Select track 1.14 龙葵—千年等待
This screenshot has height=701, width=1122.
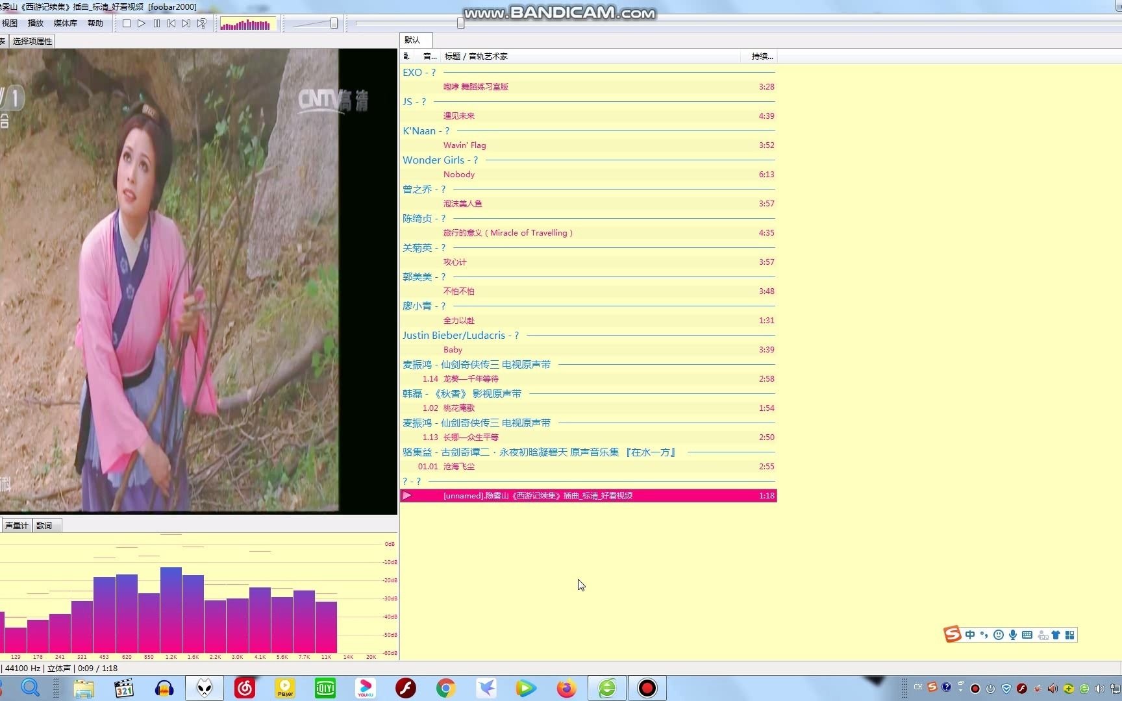[x=588, y=378]
